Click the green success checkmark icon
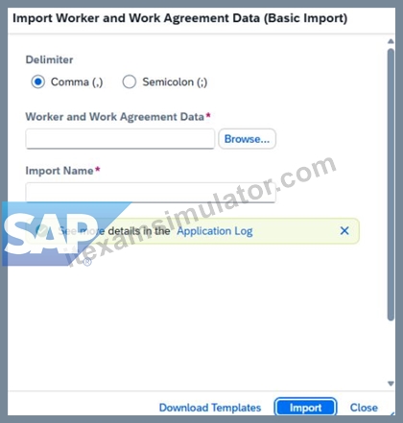Image resolution: width=403 pixels, height=423 pixels. pyautogui.click(x=41, y=231)
